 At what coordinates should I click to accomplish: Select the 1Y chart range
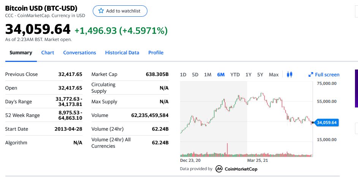(249, 74)
